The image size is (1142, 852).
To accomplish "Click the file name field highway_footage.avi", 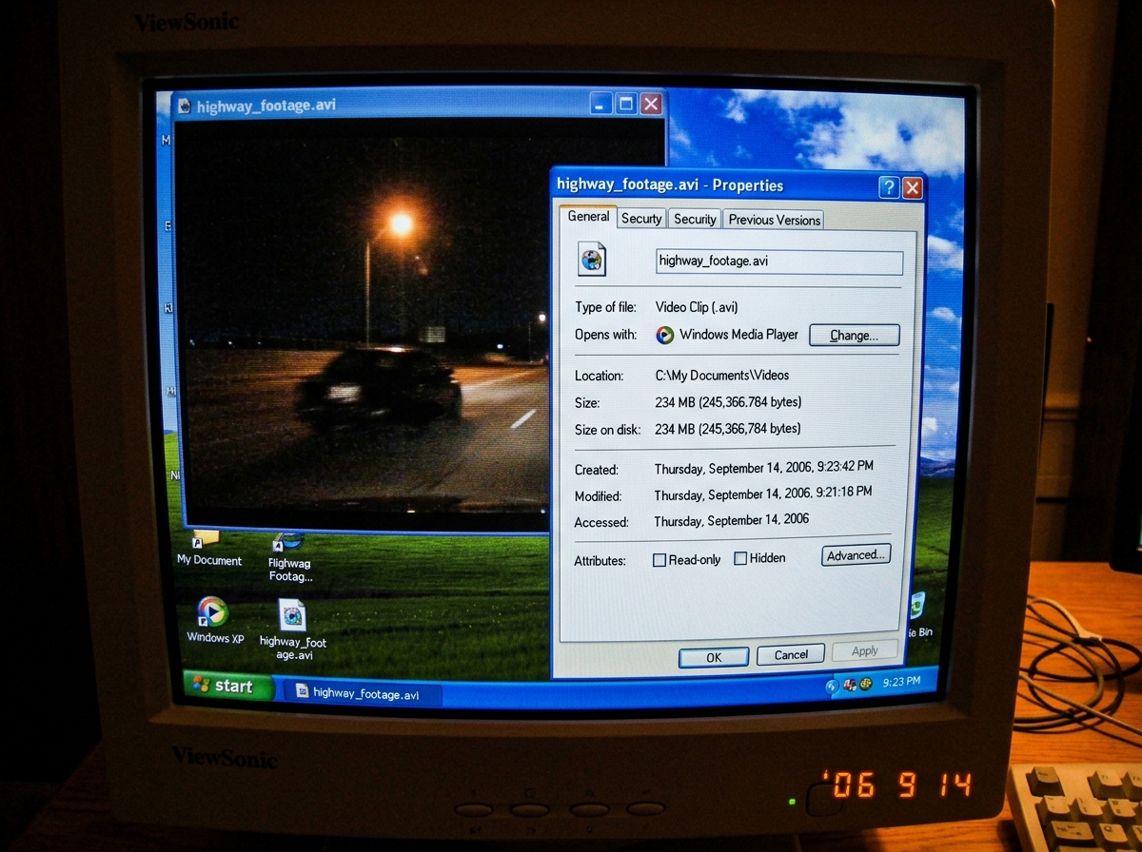I will (x=779, y=261).
